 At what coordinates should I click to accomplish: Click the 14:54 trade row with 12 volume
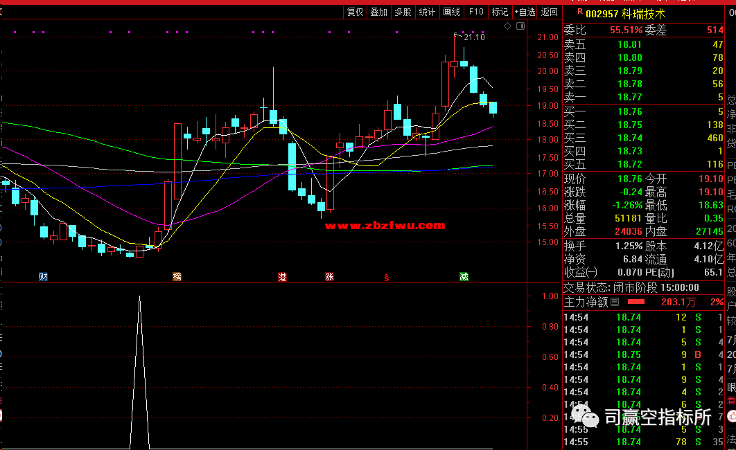click(x=644, y=317)
